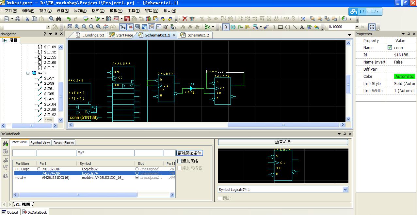Image resolution: width=417 pixels, height=215 pixels.
Task: Expand the Slot entry for 74LS32-DIP
Action: point(137,169)
